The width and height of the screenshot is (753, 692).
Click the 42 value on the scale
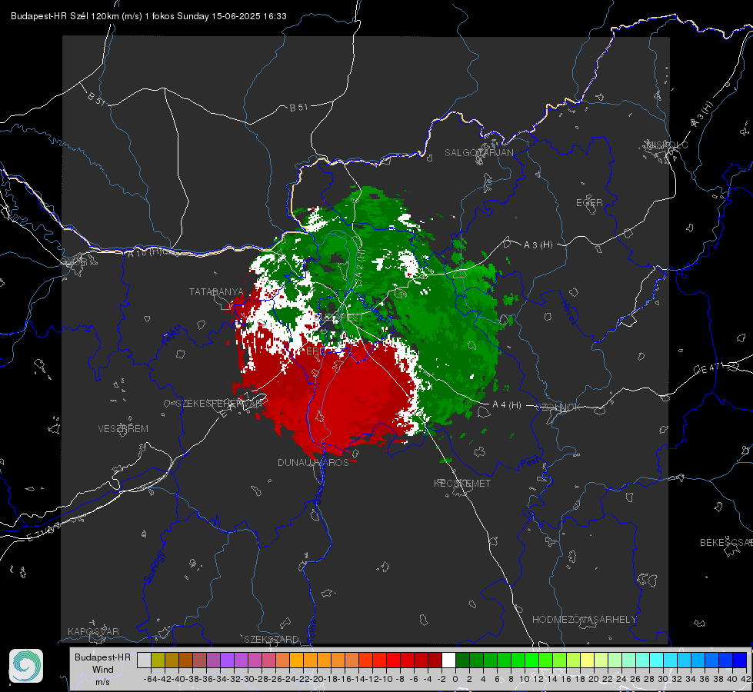[745, 679]
